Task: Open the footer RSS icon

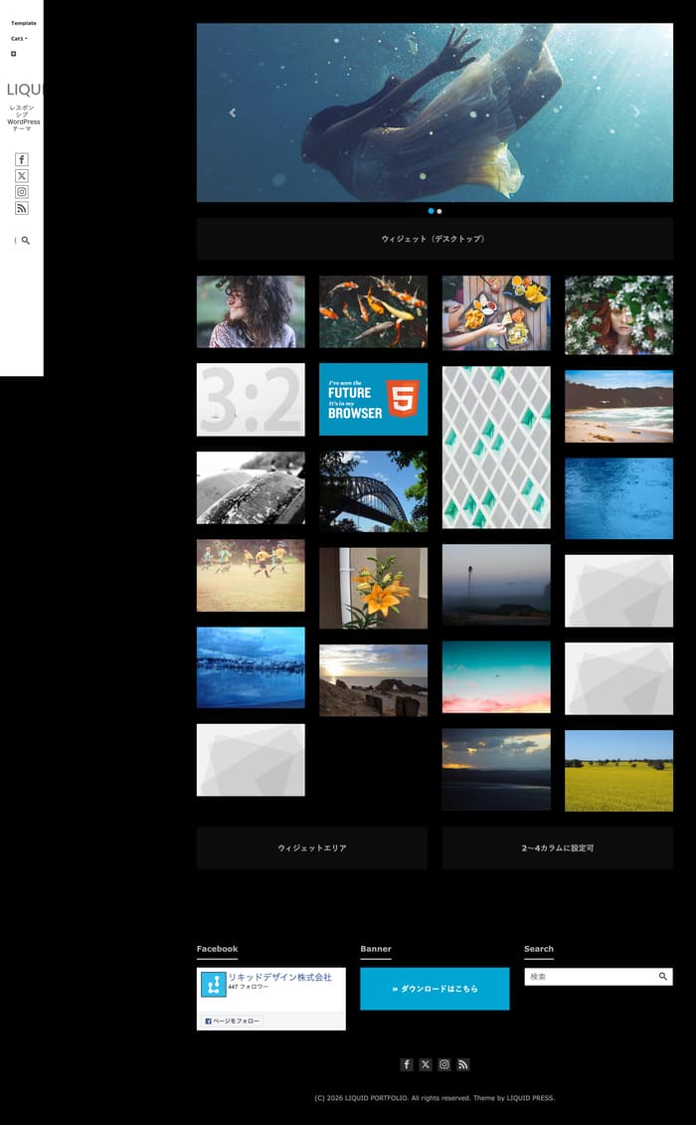Action: [x=463, y=1064]
